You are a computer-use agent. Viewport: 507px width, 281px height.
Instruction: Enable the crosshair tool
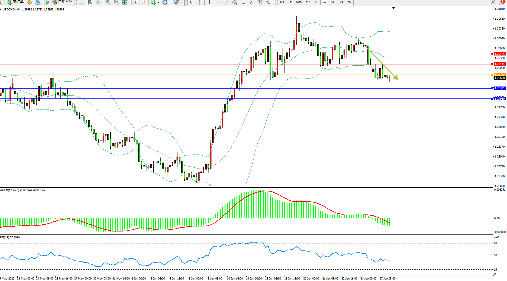click(x=200, y=2)
